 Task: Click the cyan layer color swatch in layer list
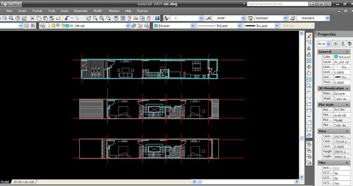point(67,26)
